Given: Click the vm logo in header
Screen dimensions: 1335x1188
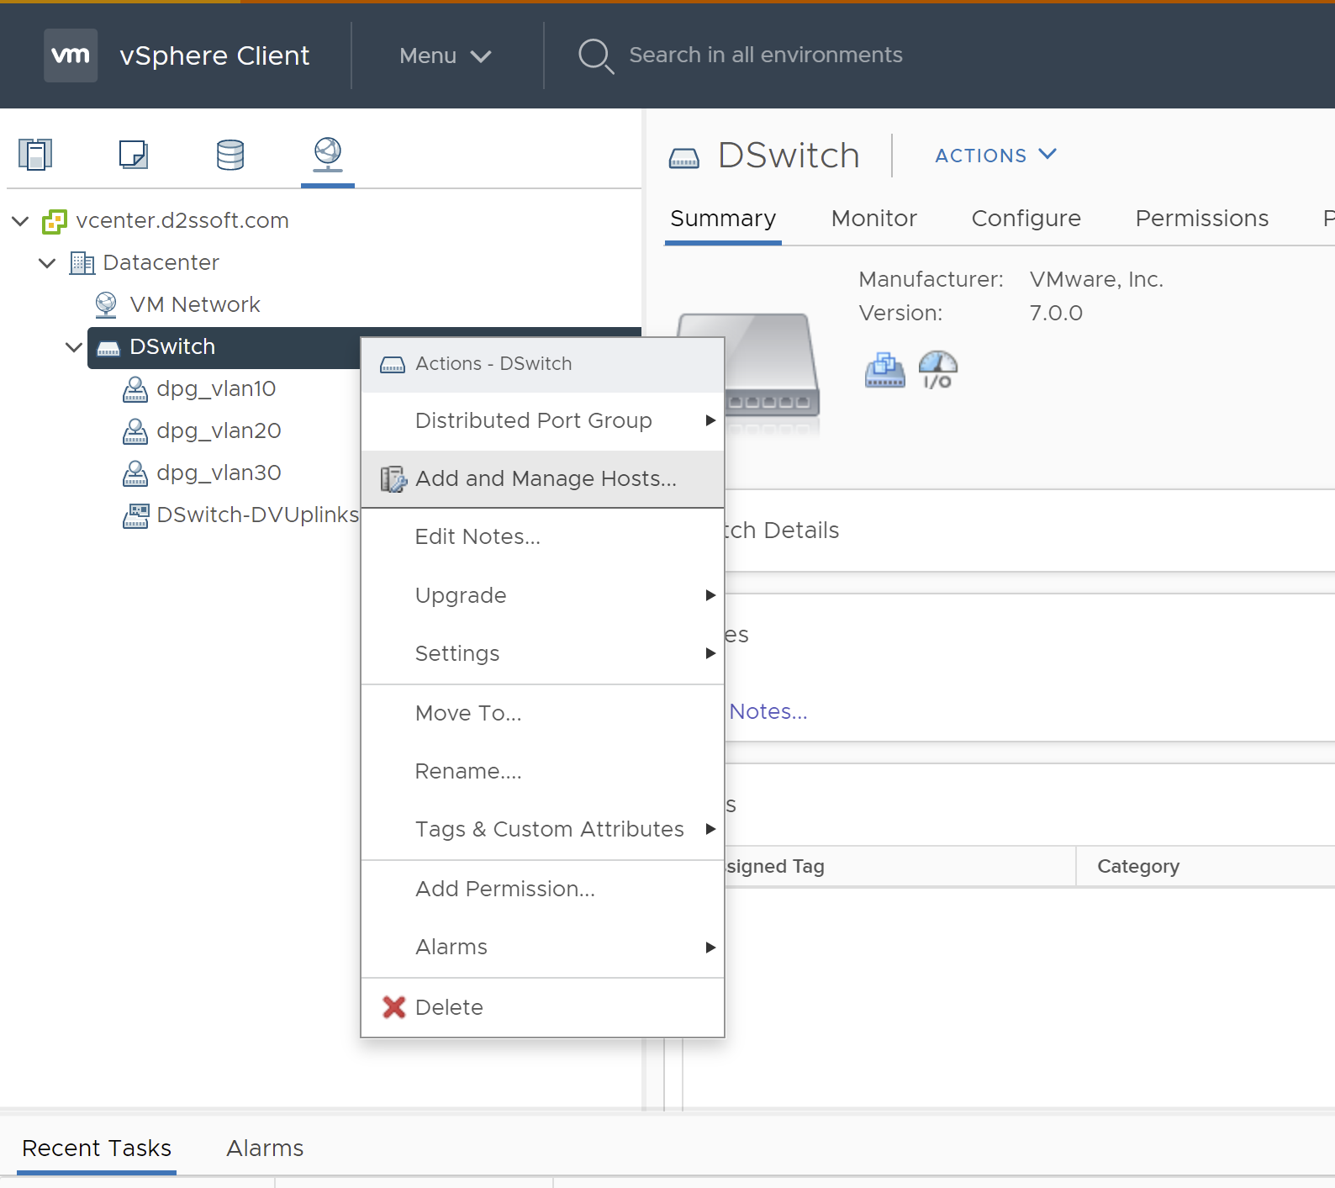Looking at the screenshot, I should tap(71, 55).
